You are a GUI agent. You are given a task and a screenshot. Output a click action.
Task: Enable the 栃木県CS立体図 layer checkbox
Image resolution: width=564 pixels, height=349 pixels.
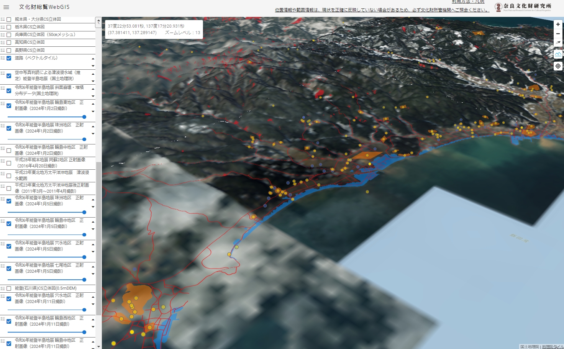[x=9, y=27]
